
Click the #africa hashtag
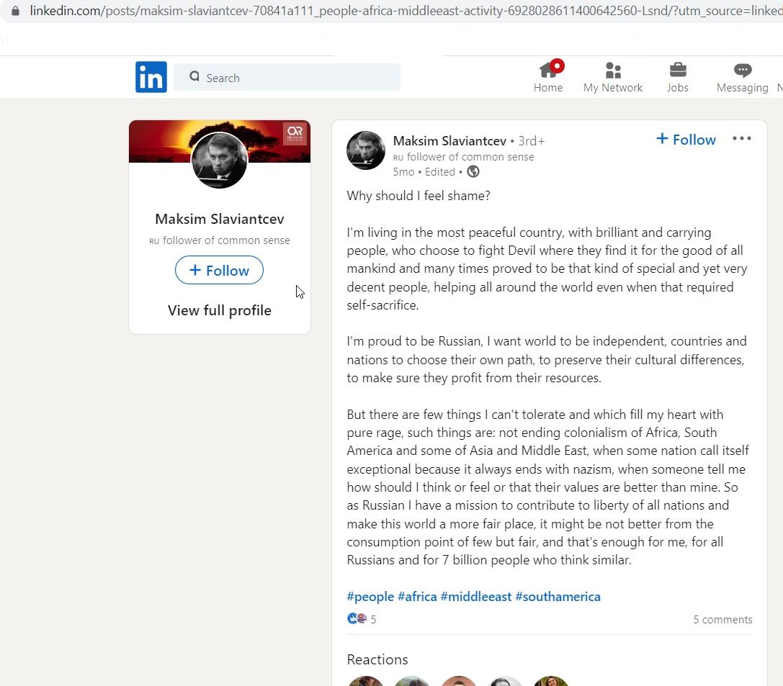(x=417, y=597)
